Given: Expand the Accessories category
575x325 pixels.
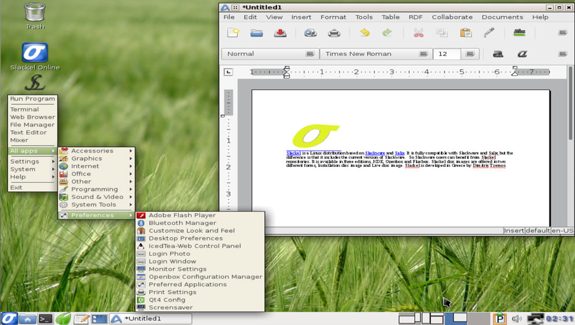Looking at the screenshot, I should coord(96,151).
